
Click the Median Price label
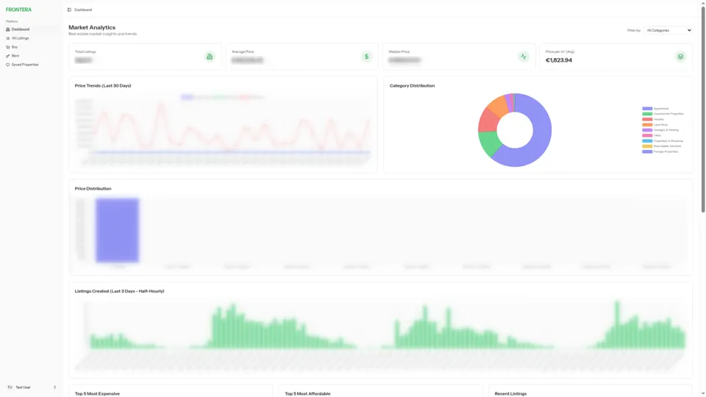tap(399, 51)
